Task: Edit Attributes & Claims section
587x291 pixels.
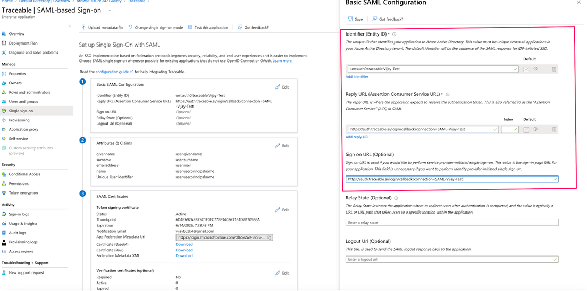Action: [x=282, y=145]
